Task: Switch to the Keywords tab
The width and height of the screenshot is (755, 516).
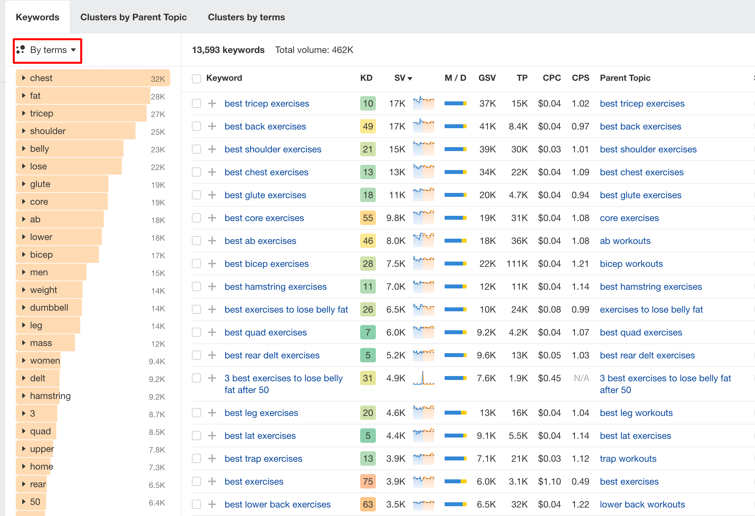Action: [x=38, y=17]
